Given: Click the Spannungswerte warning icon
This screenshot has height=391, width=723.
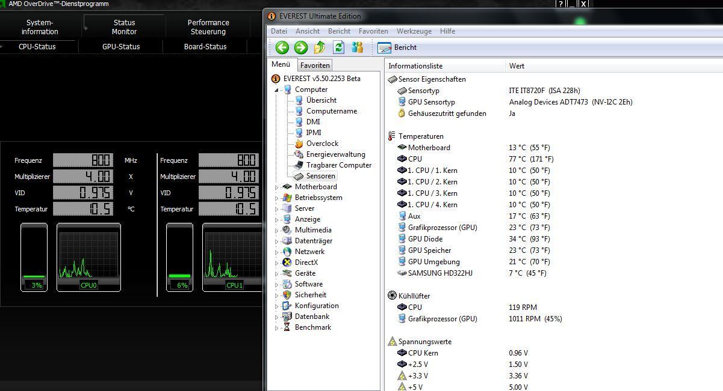Looking at the screenshot, I should tap(393, 342).
